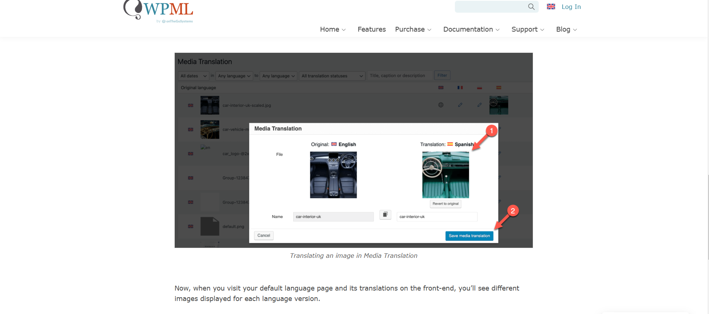
Task: Click the Spanish translation teal car image
Action: (446, 175)
